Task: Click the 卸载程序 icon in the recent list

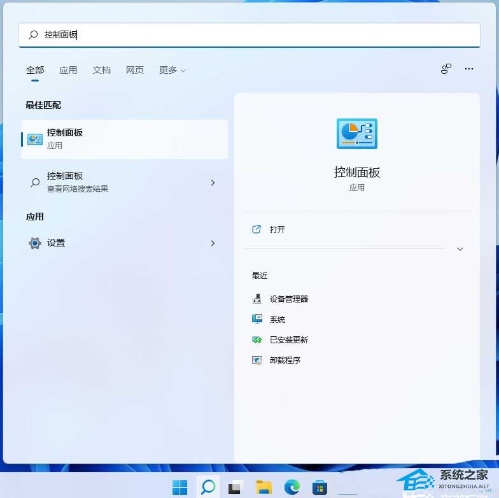Action: point(257,360)
